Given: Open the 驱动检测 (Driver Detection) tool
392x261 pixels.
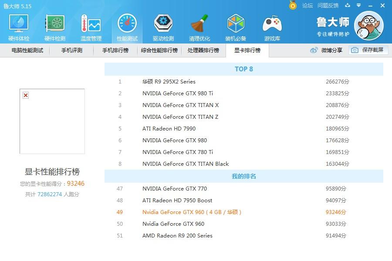Looking at the screenshot, I should 163,26.
